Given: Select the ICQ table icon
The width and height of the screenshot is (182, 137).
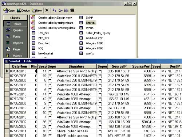Looking at the screenshot, I should click(33, 48).
